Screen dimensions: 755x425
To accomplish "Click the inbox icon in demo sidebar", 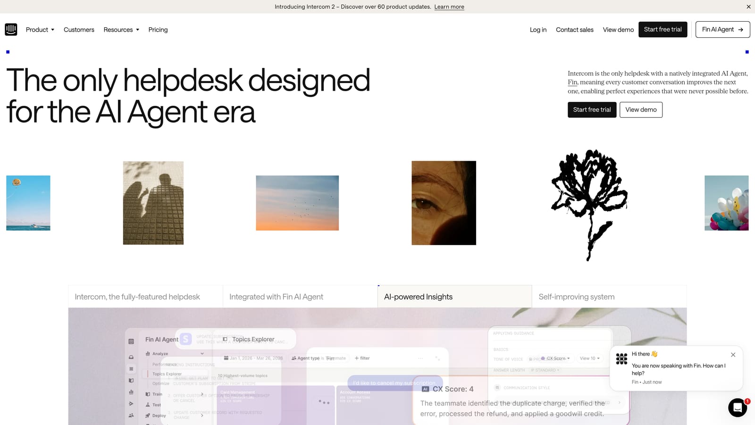I will click(x=131, y=357).
